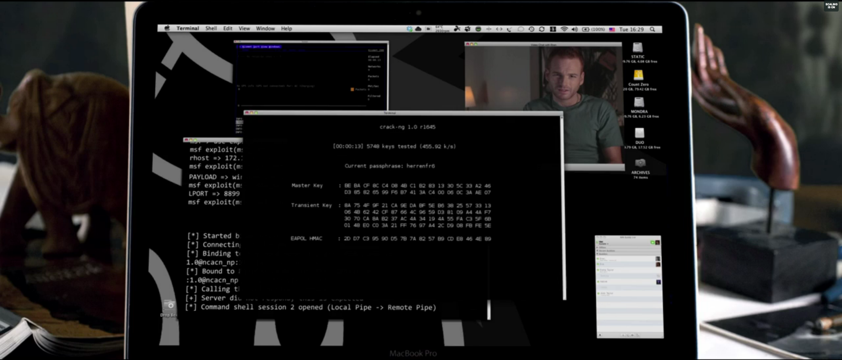Click the cloud menu bar icon
Image resolution: width=842 pixels, height=360 pixels.
click(x=418, y=29)
